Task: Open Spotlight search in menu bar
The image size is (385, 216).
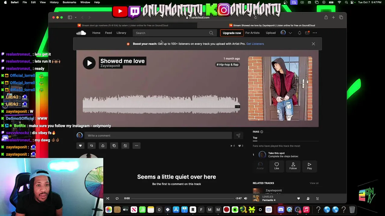Action: (346, 2)
